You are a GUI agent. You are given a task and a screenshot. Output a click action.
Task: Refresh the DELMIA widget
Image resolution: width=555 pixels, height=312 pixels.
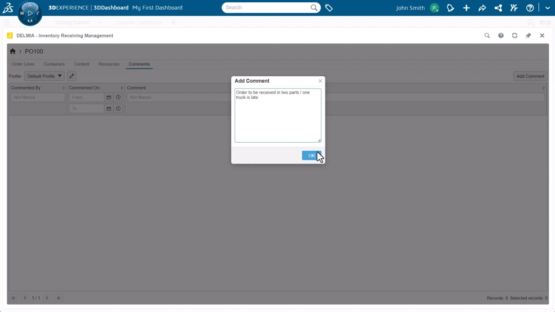coord(515,35)
